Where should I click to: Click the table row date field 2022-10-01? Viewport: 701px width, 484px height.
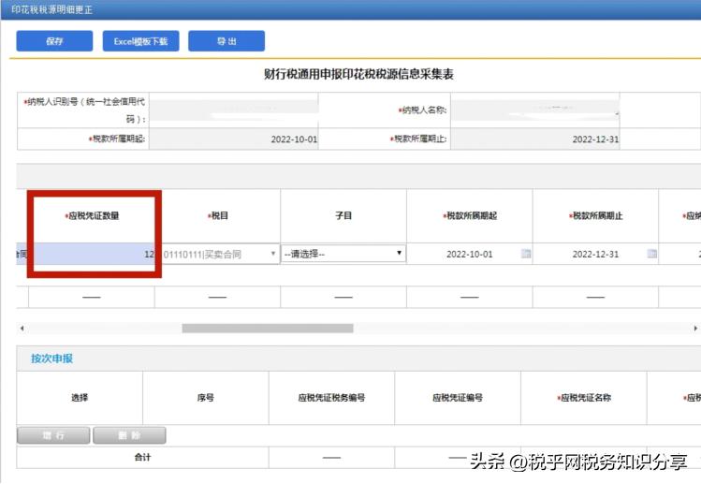(470, 254)
